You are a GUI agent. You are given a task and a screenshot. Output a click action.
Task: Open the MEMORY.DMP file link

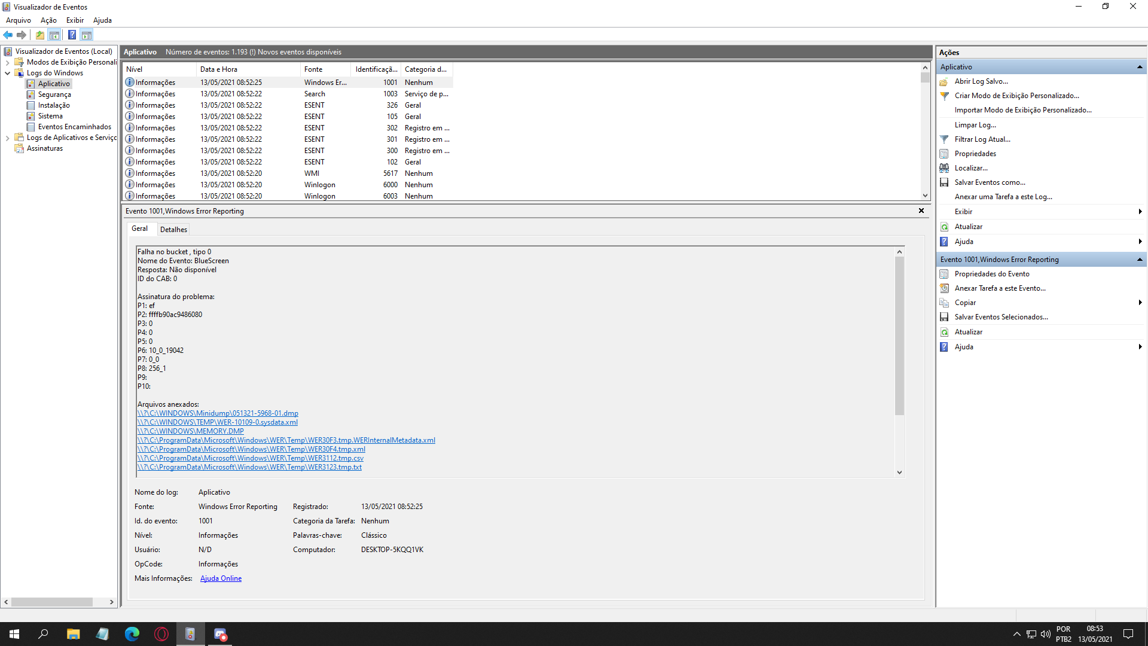(x=190, y=431)
